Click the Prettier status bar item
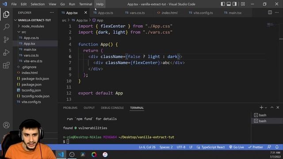 256,147
